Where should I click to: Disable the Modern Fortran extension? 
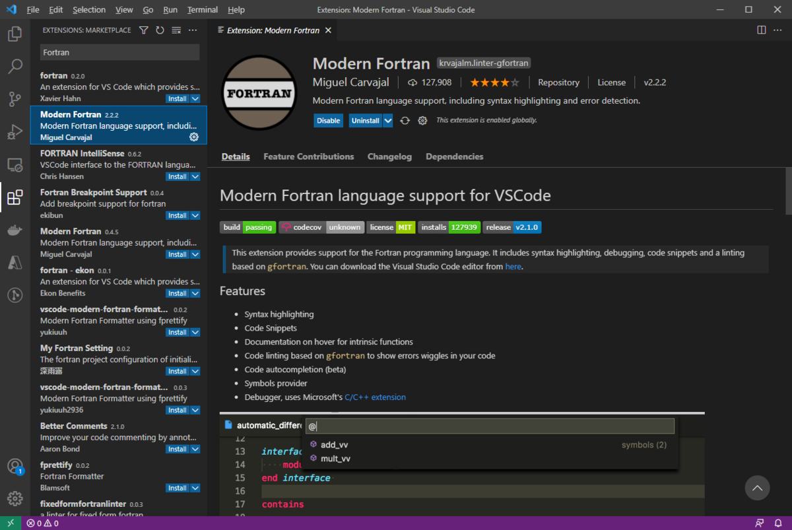tap(328, 121)
